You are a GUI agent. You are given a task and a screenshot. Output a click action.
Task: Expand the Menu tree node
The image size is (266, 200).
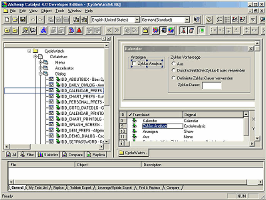tap(41, 63)
